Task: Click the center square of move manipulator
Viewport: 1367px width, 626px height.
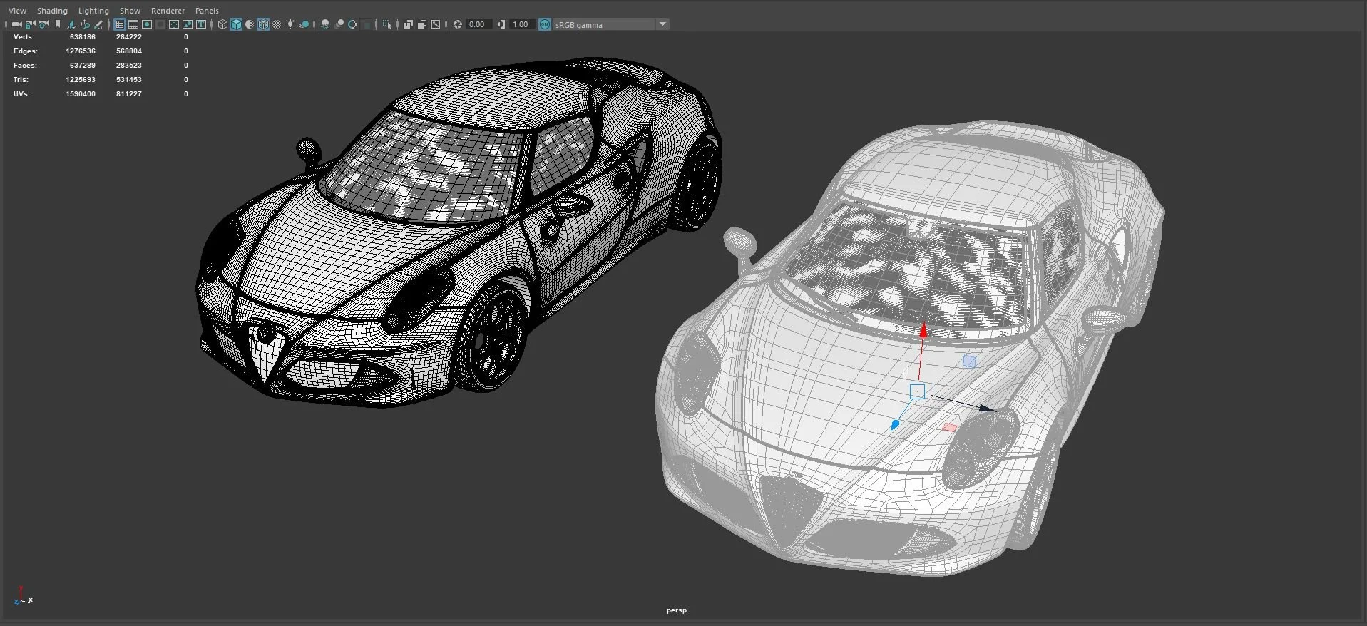Action: tap(917, 391)
